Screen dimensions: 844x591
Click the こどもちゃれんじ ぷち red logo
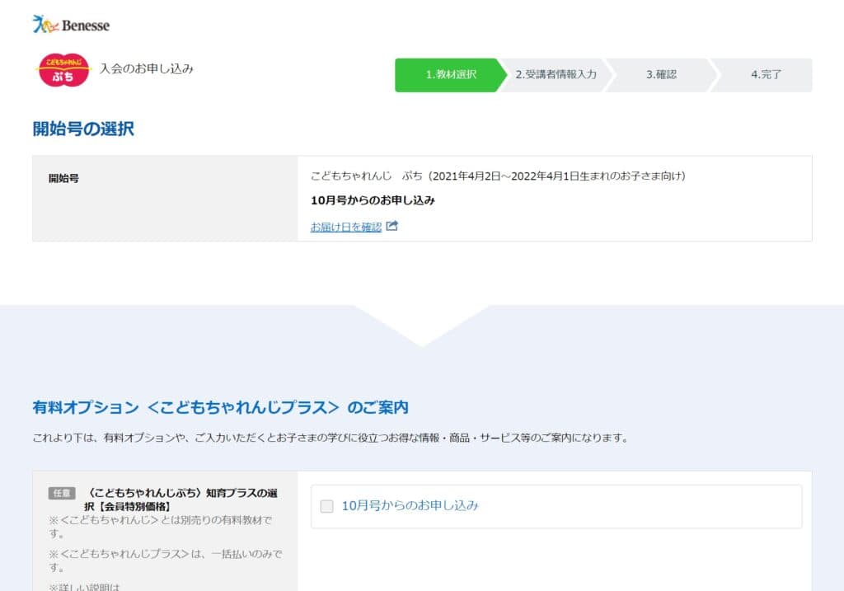click(63, 70)
